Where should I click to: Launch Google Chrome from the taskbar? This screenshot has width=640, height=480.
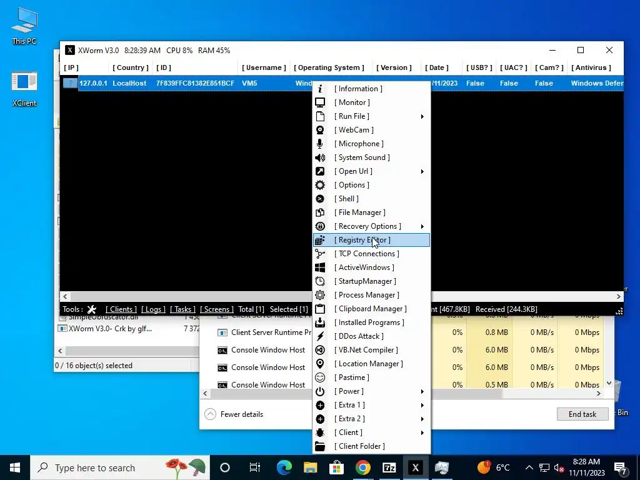(363, 467)
